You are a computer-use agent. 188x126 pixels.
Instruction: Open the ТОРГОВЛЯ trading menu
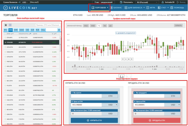100,8
